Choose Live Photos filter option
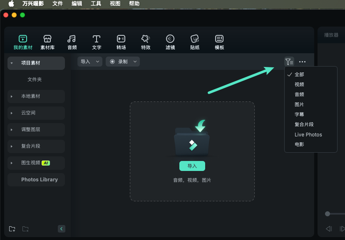 tap(308, 135)
